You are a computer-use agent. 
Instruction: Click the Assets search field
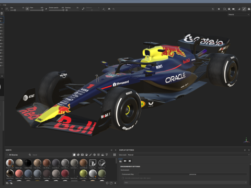[x=51, y=155]
